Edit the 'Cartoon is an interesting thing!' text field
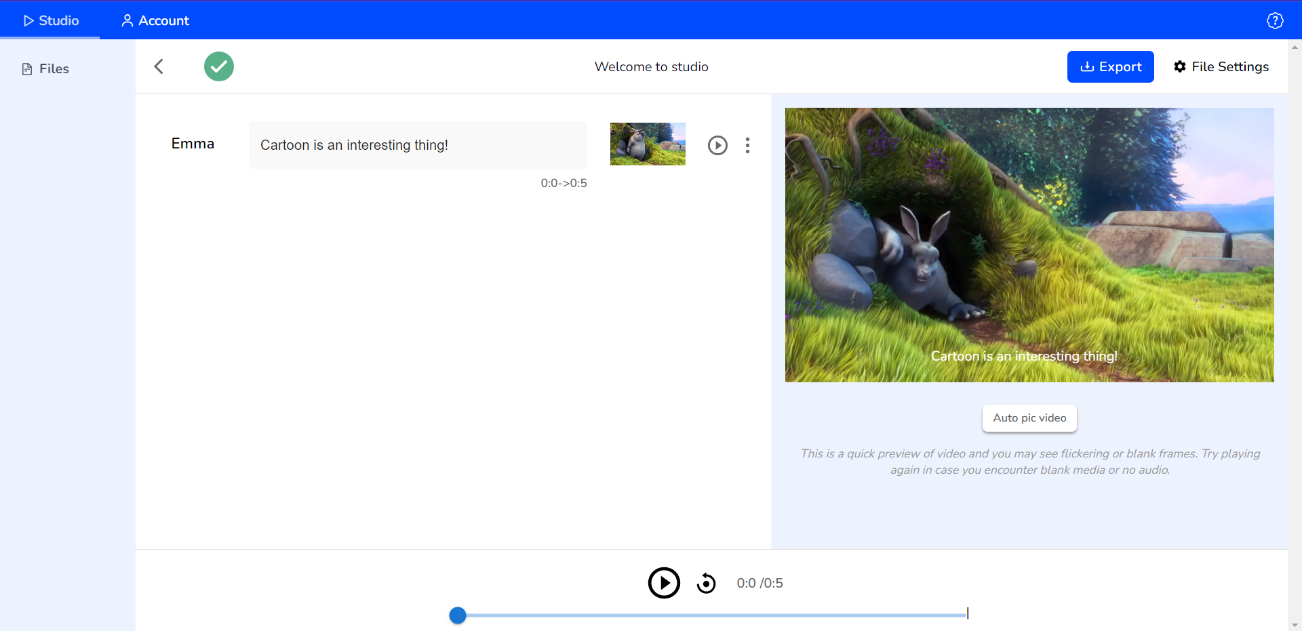 point(418,145)
